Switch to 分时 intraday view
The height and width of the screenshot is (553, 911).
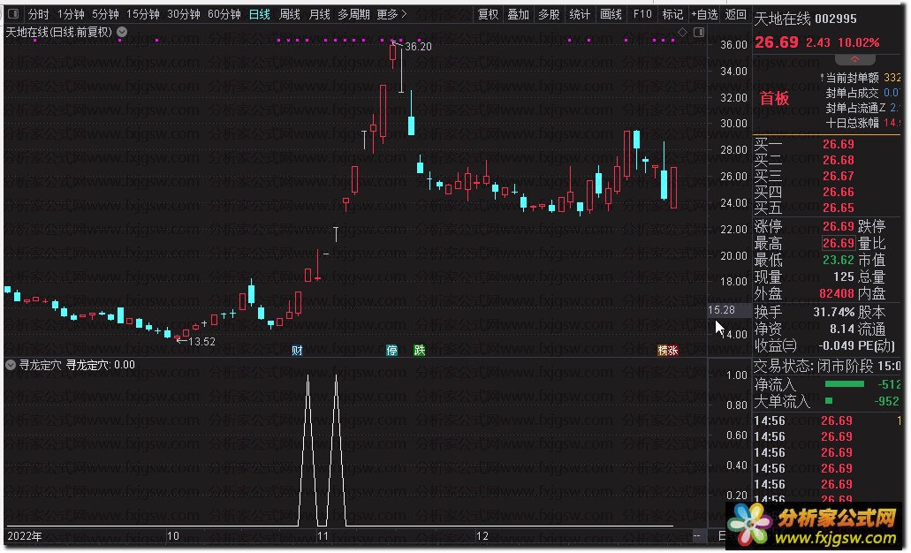click(38, 14)
